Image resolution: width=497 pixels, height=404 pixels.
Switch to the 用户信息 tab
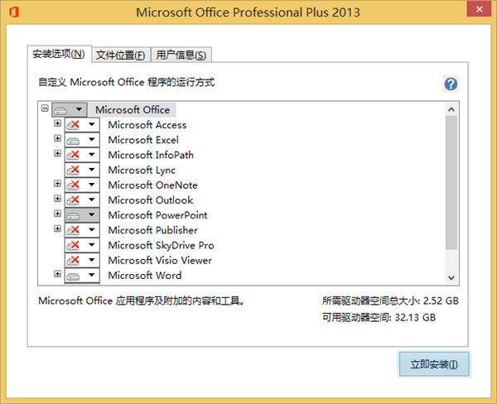(181, 55)
